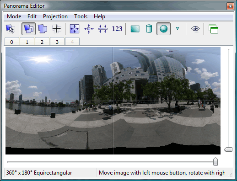The image size is (237, 181).
Task: Toggle the spherical projection button
Action: 163,29
